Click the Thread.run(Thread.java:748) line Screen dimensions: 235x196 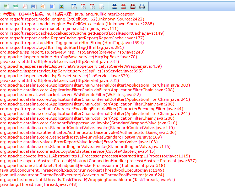(39, 184)
